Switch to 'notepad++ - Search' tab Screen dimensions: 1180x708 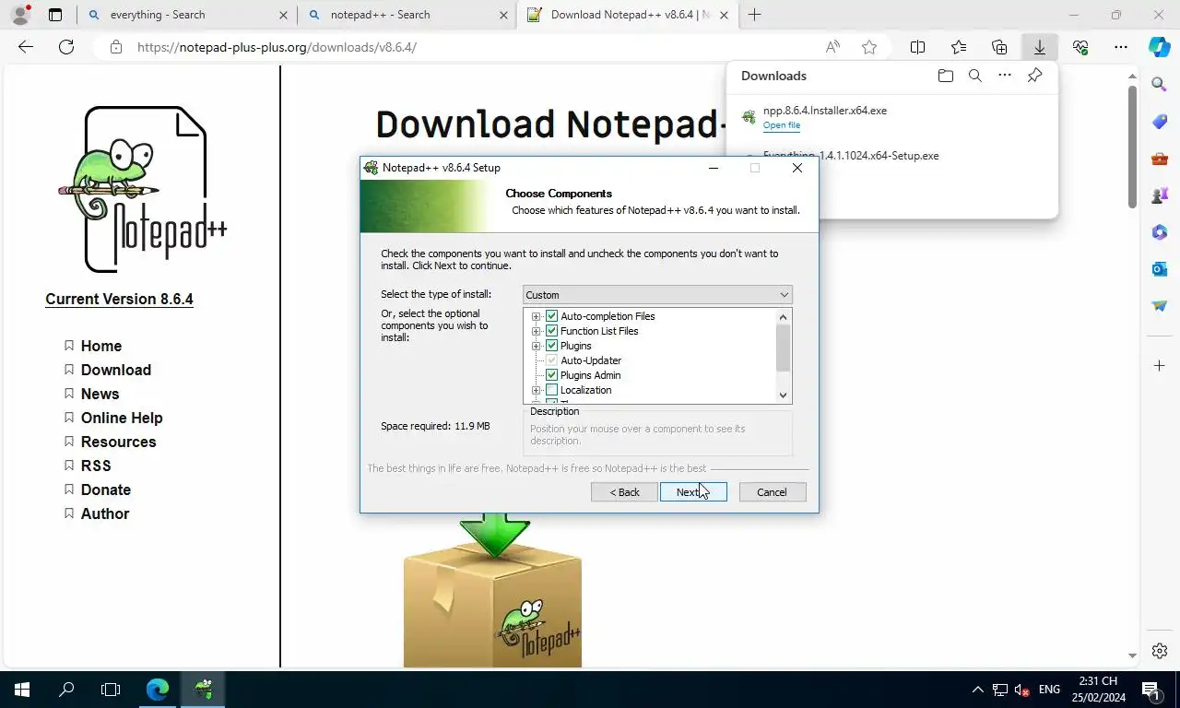(406, 15)
